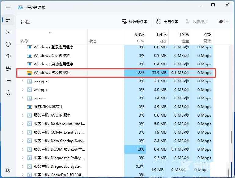235x178 pixels.
Task: Click the 1.3% CPU cell of 资源管理器
Action: (x=135, y=73)
